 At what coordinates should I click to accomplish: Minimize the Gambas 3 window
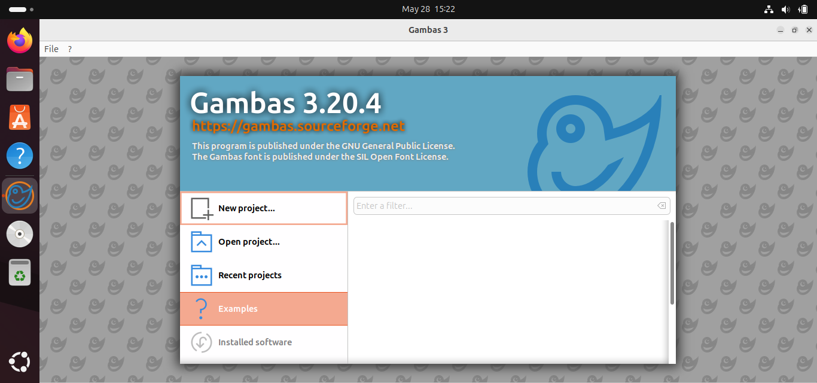(x=781, y=30)
